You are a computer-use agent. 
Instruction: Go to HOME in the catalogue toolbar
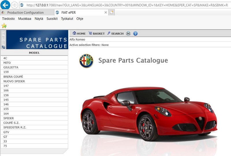click(79, 33)
